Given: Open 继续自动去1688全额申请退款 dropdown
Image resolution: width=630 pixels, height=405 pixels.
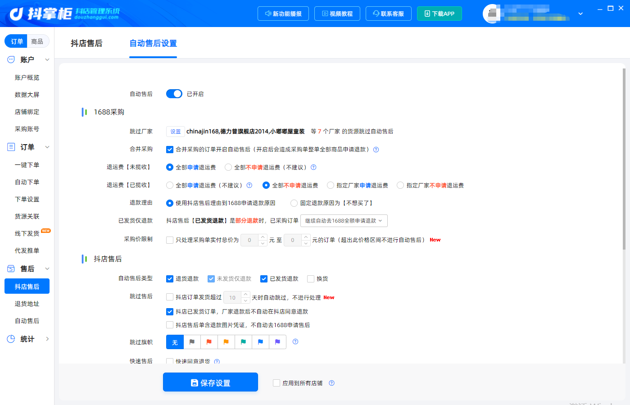Looking at the screenshot, I should [344, 221].
